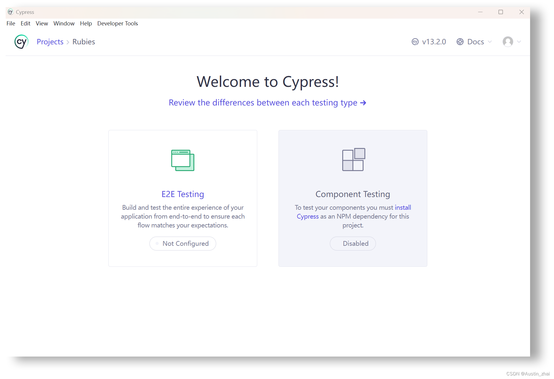Click the Rubies breadcrumb text
The image size is (554, 379).
point(84,42)
